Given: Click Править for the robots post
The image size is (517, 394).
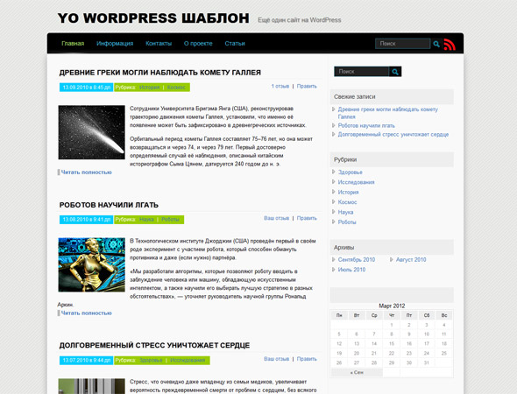Looking at the screenshot, I should point(307,218).
